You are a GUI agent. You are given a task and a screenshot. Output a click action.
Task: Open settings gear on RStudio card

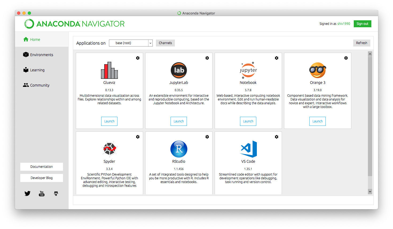click(x=207, y=137)
